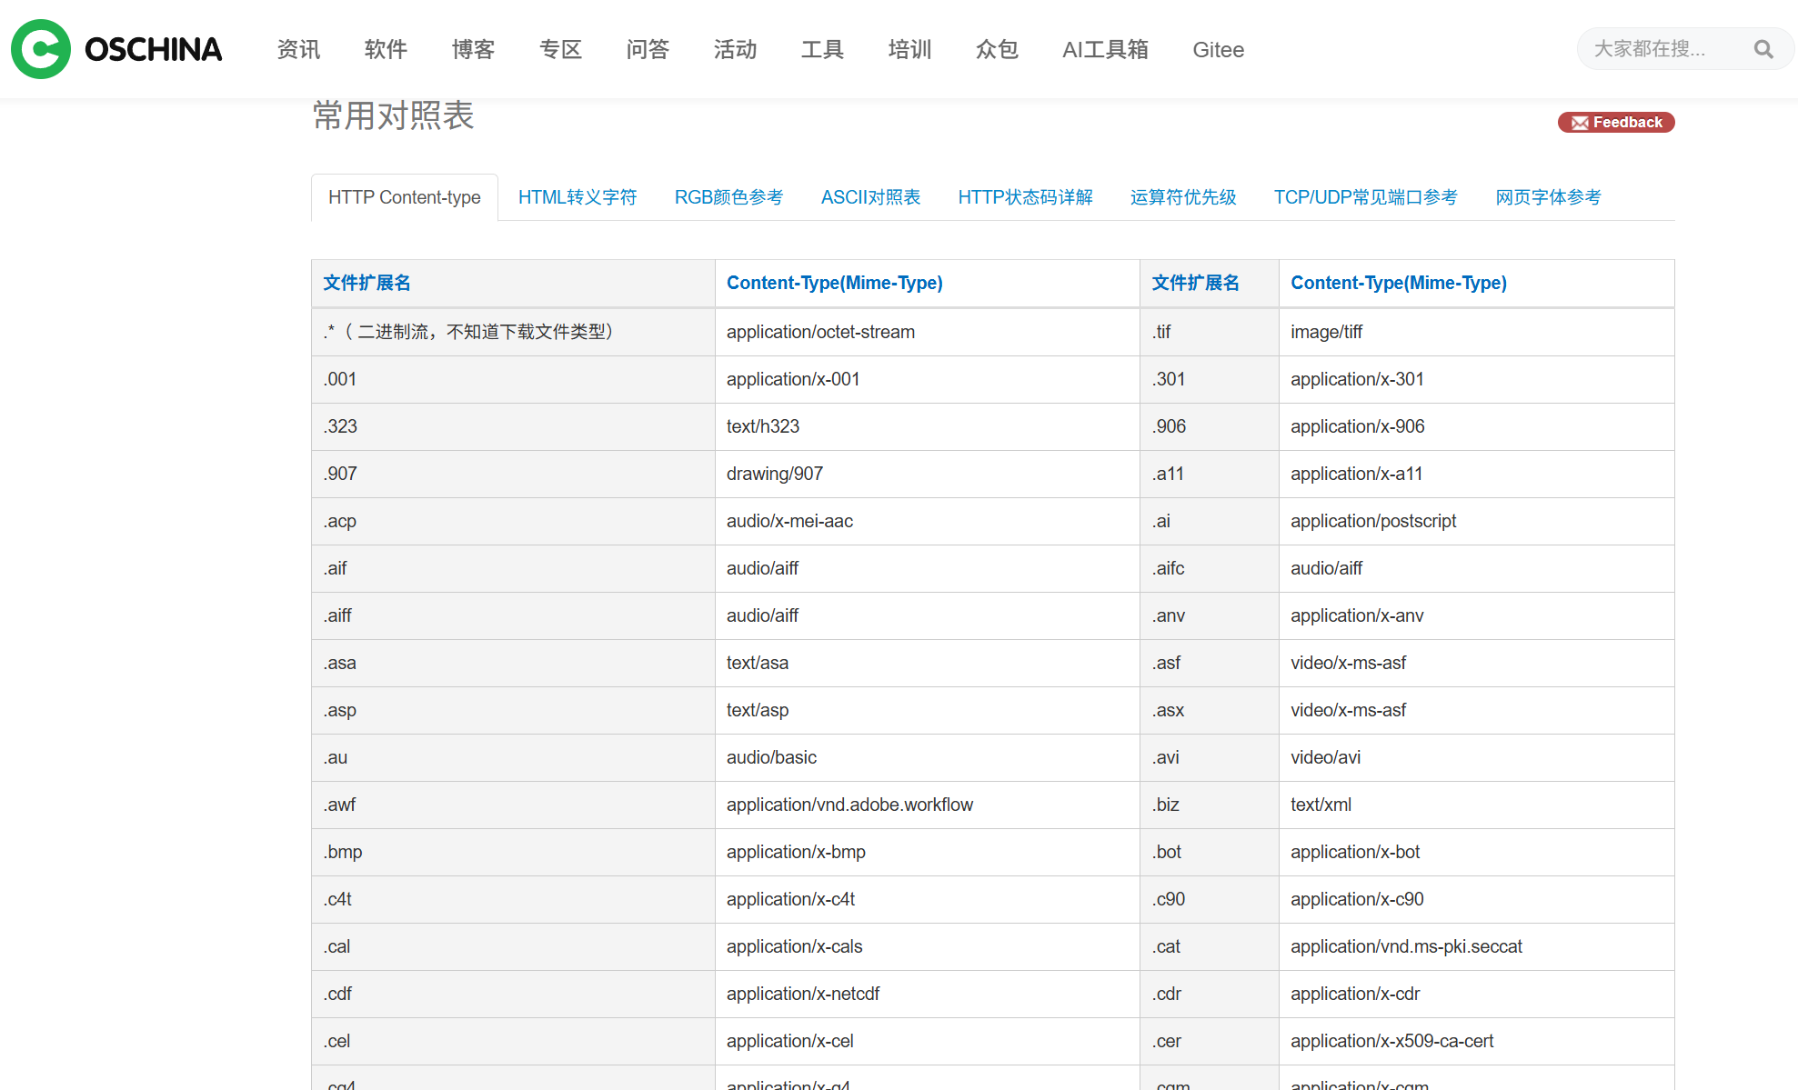Switch to TCP/UDP常见端口参考 tab
1798x1090 pixels.
1365,197
